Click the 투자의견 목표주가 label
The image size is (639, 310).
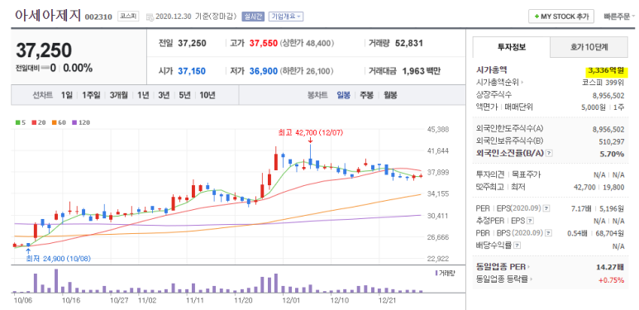pos(508,174)
